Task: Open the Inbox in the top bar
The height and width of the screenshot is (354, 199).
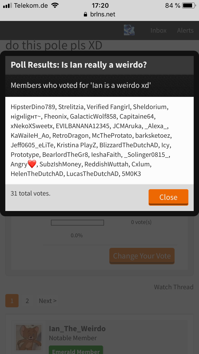Action: pyautogui.click(x=158, y=30)
